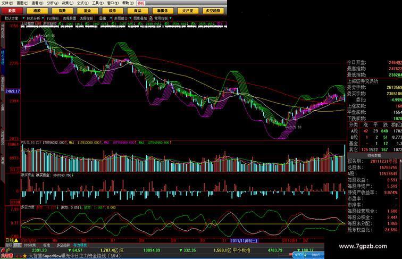
Task: Open the 决策 menu
Action: click(x=68, y=3)
